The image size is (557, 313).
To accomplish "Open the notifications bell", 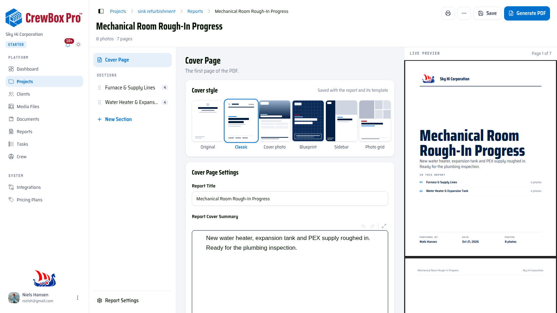I will [68, 45].
